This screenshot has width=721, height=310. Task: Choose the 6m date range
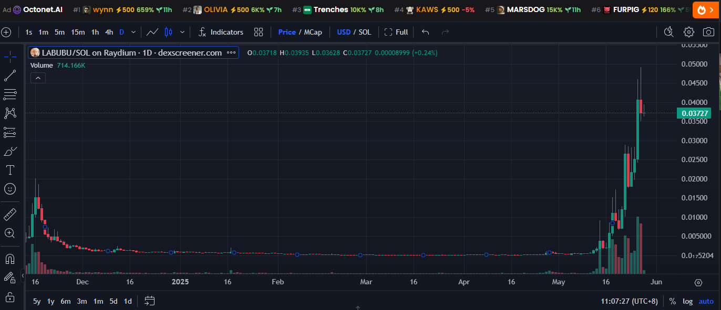(x=66, y=301)
